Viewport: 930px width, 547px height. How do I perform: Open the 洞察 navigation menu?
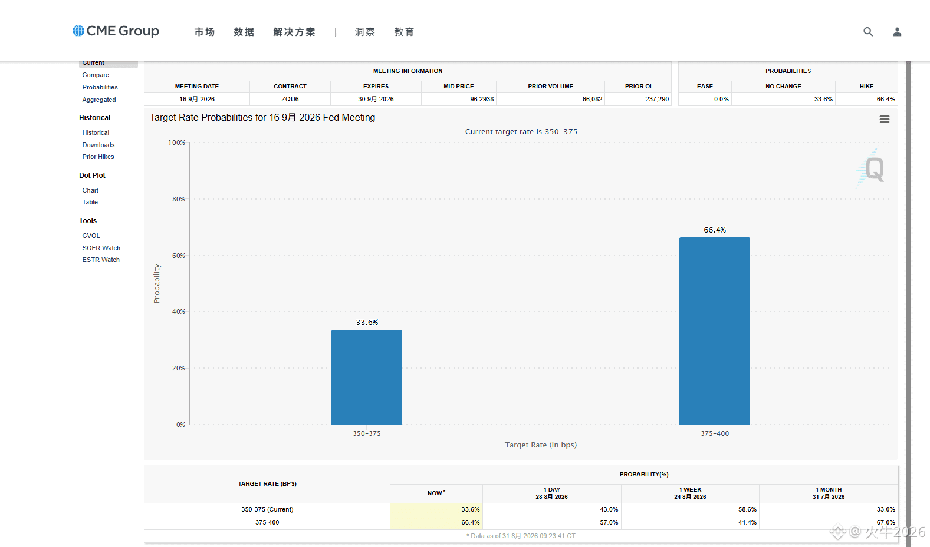coord(365,32)
